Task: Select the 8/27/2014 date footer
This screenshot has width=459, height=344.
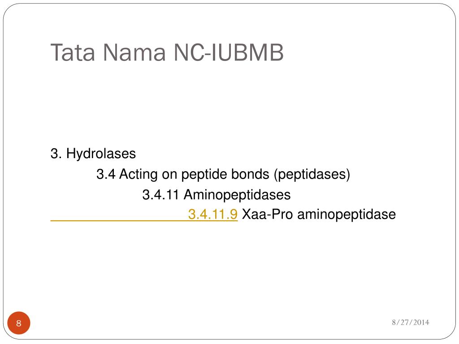Action: click(x=411, y=322)
